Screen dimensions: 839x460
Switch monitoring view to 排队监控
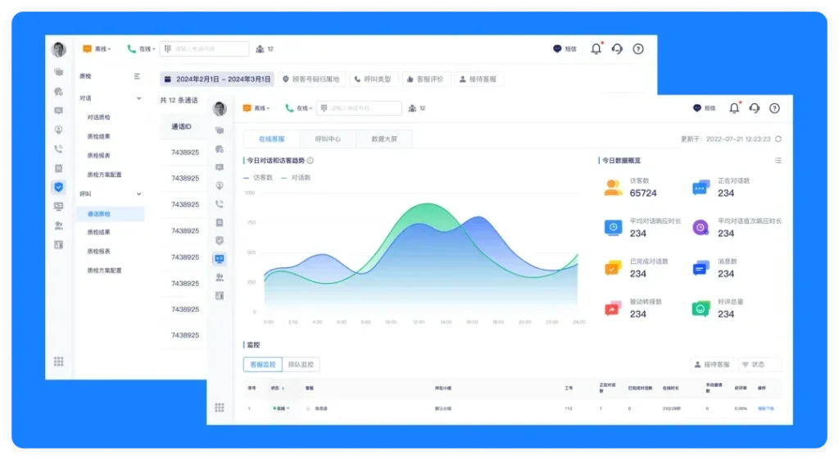[301, 364]
